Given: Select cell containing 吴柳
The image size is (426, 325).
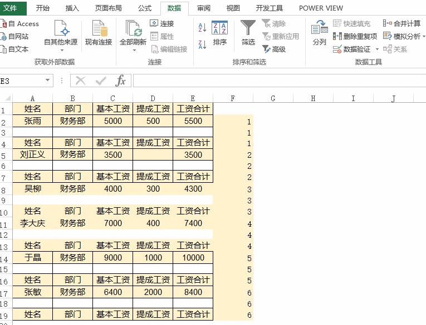Looking at the screenshot, I should point(32,189).
